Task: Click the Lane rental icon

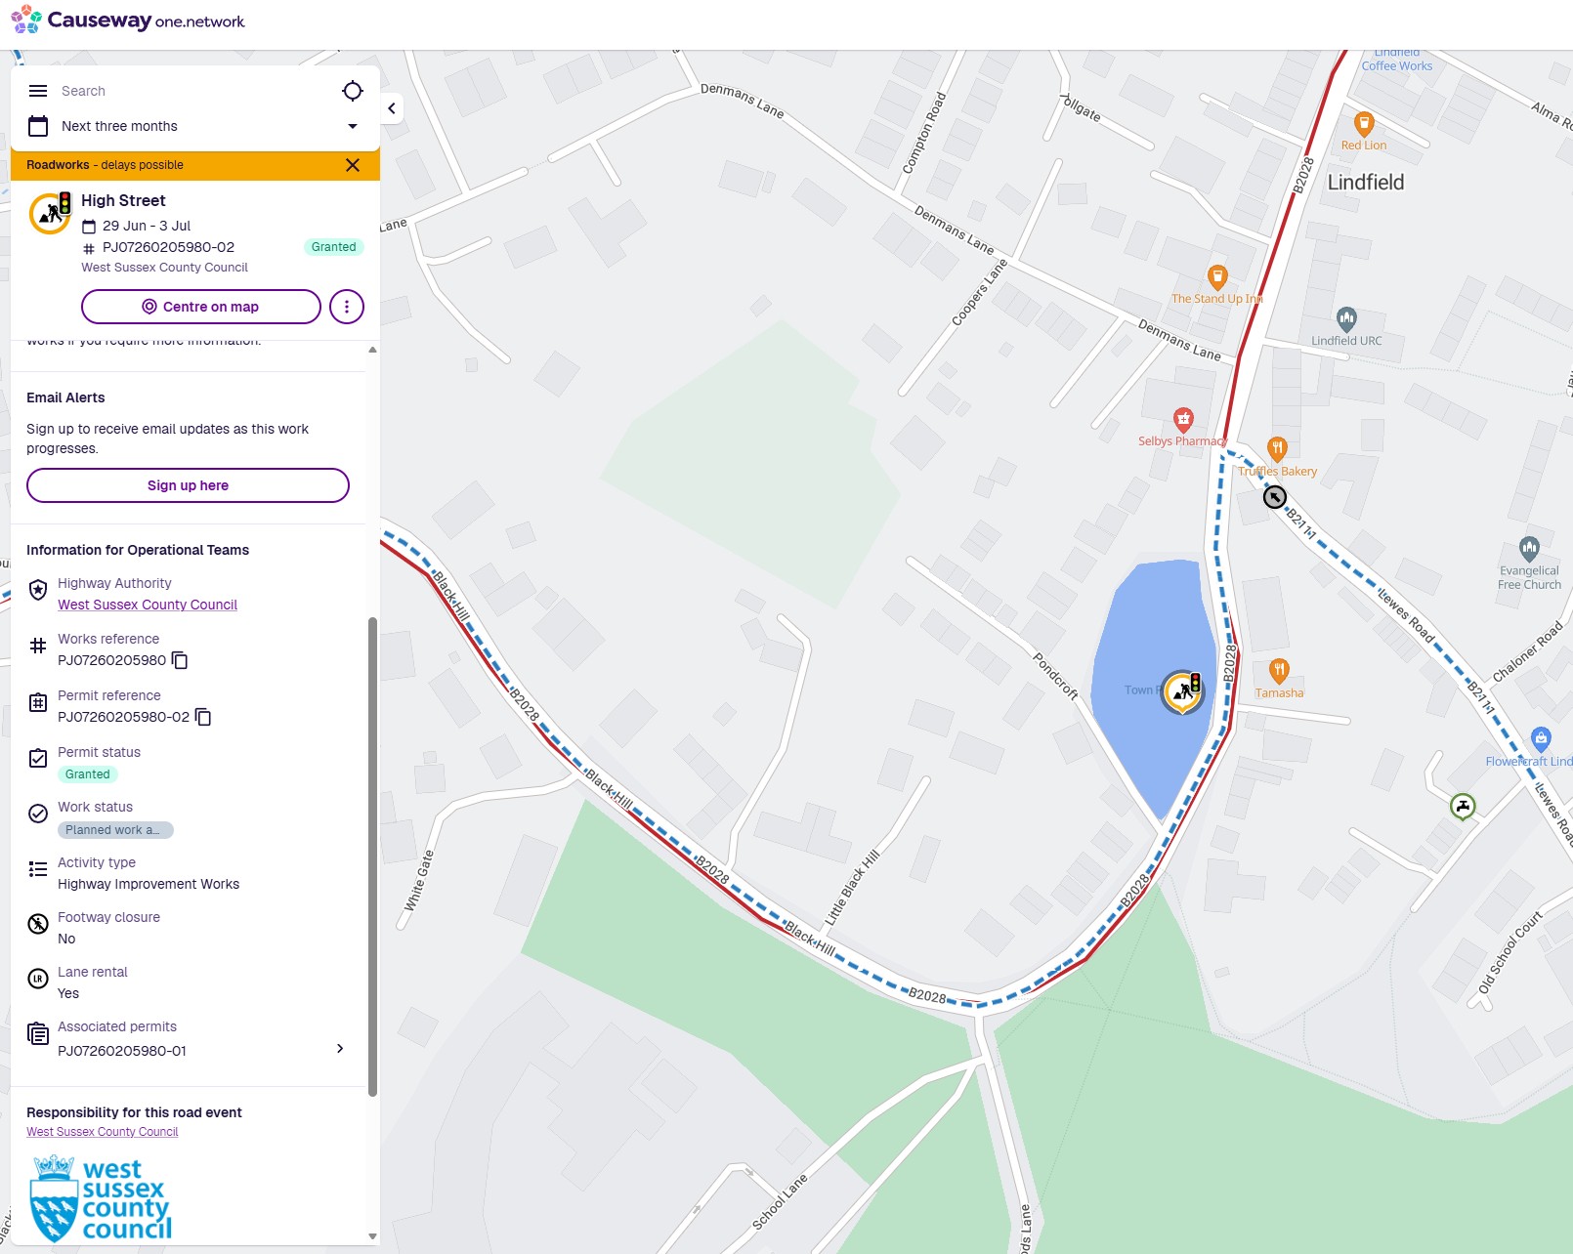Action: 38,978
